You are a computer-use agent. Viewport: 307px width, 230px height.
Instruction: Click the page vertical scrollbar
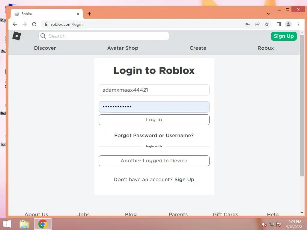pyautogui.click(x=302, y=106)
